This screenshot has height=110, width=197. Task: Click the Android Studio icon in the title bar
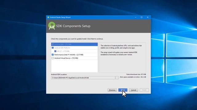point(48,17)
